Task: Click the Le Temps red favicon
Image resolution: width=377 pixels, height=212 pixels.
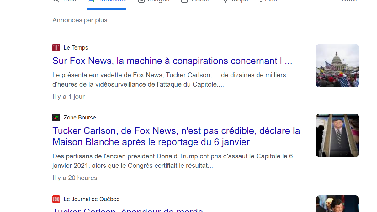Action: coord(56,48)
